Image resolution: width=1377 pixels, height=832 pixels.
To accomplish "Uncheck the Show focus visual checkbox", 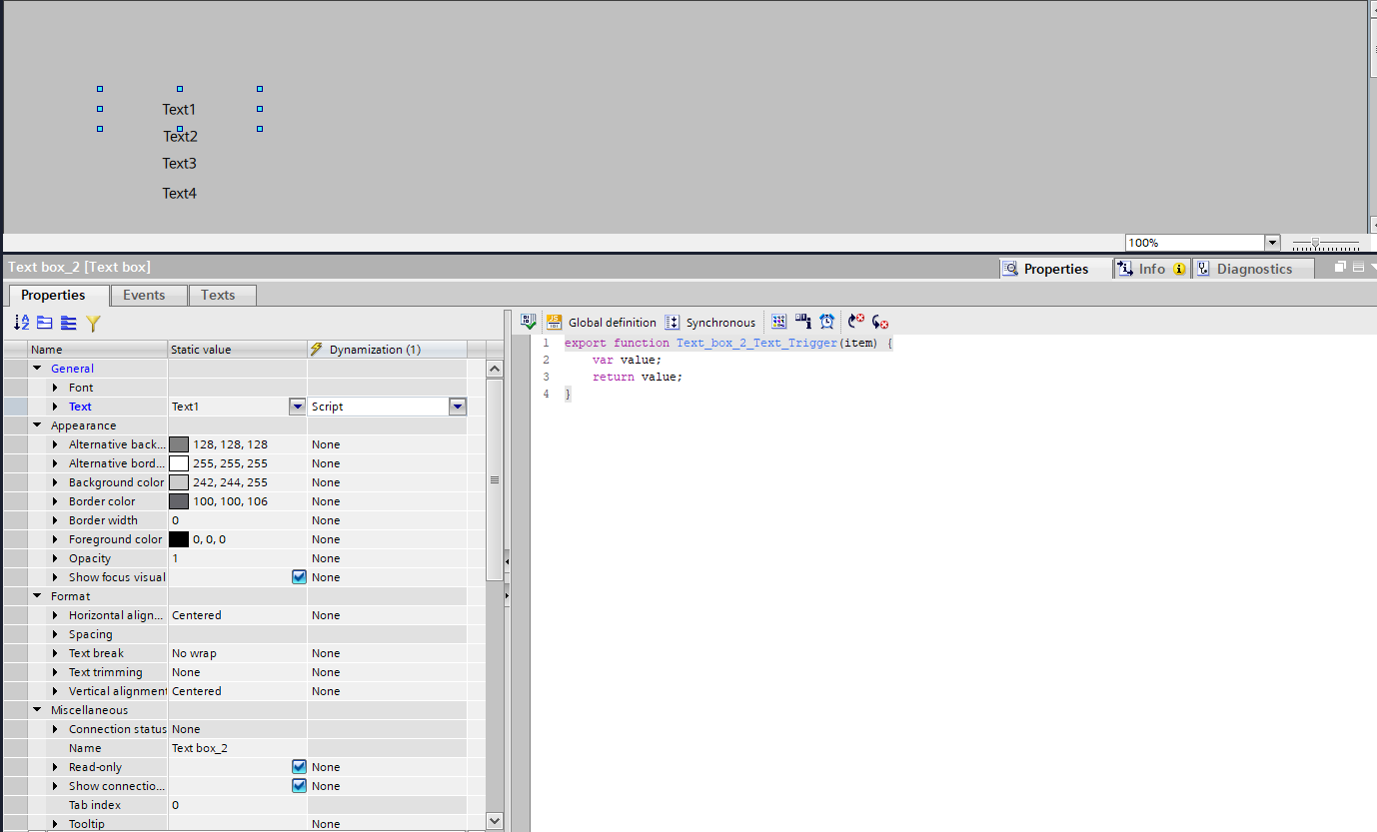I will click(299, 577).
